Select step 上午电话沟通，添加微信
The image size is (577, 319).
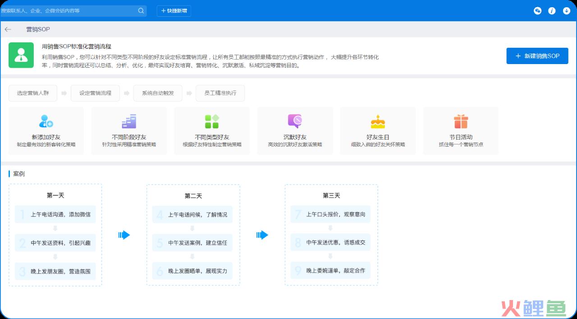(55, 214)
